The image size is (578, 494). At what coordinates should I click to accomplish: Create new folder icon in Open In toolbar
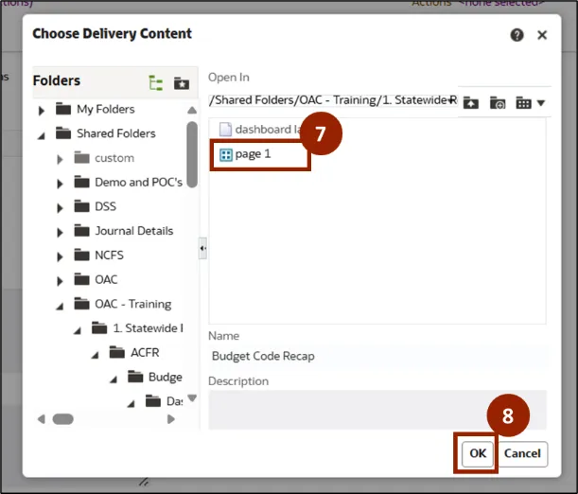tap(498, 103)
